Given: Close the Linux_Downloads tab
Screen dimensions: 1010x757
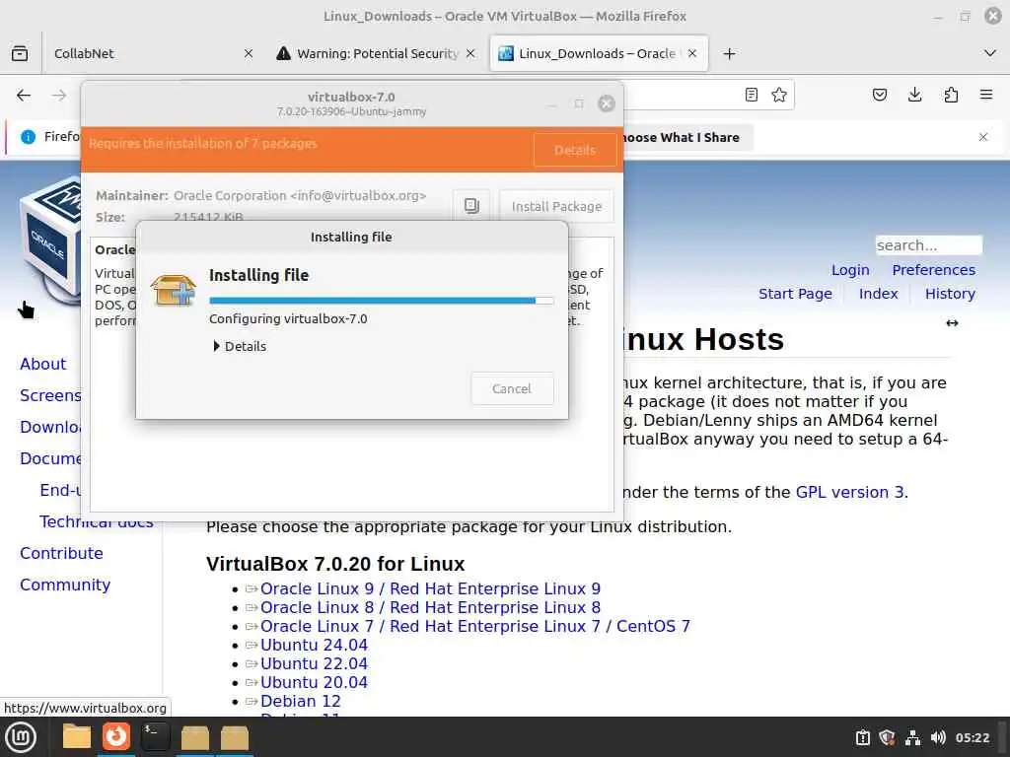Looking at the screenshot, I should [x=692, y=53].
